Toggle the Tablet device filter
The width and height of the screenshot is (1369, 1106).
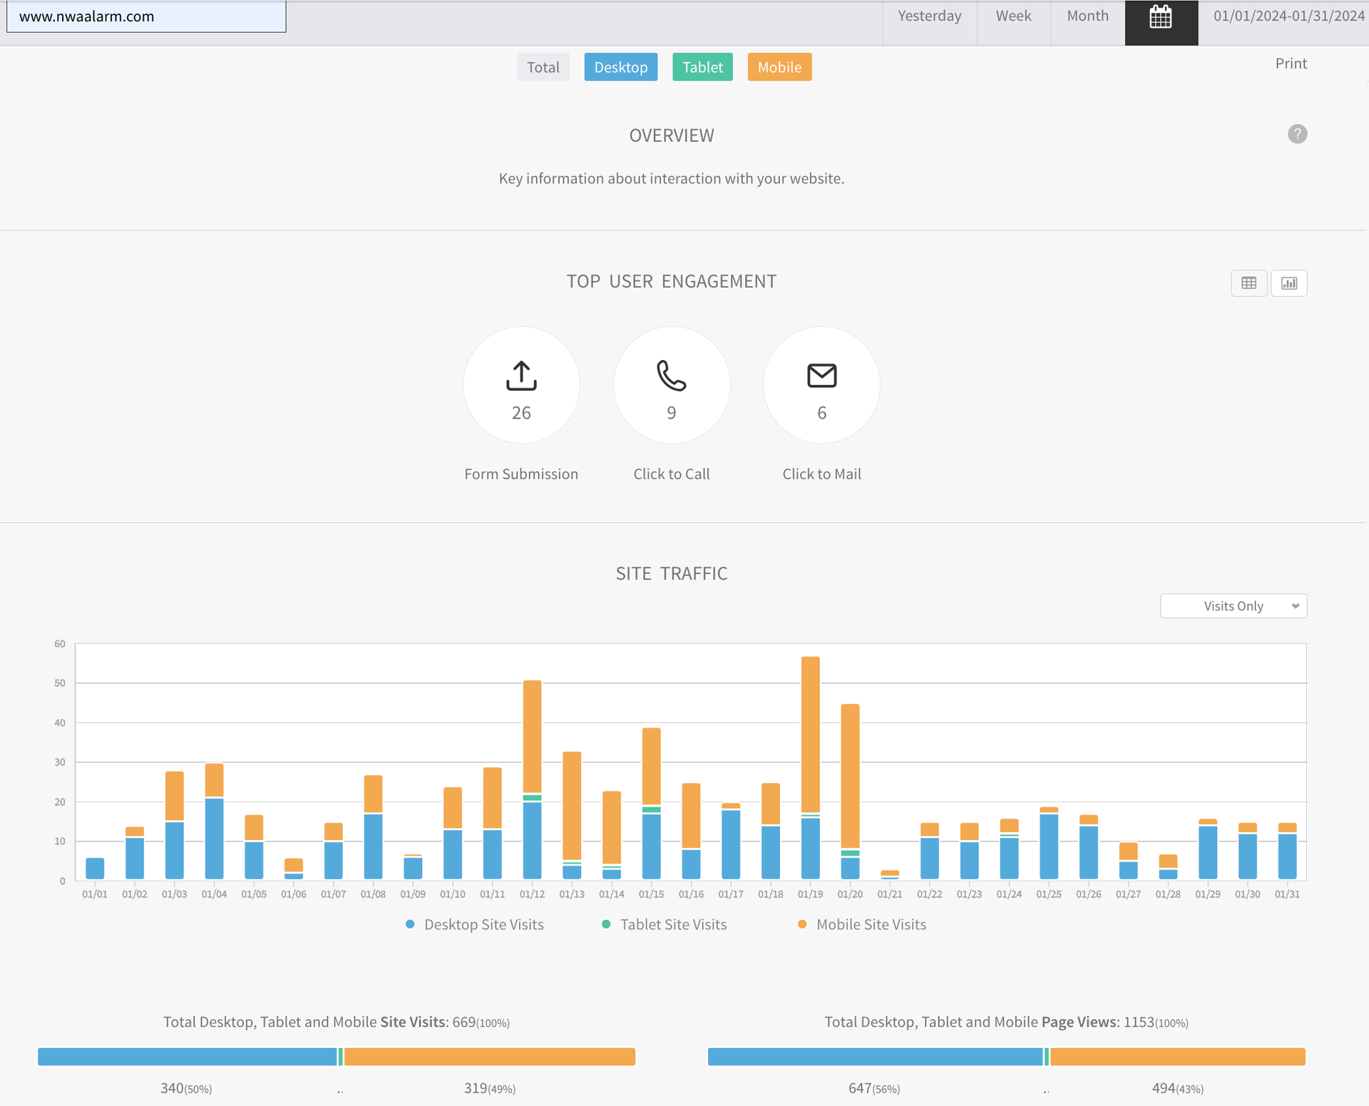click(702, 67)
